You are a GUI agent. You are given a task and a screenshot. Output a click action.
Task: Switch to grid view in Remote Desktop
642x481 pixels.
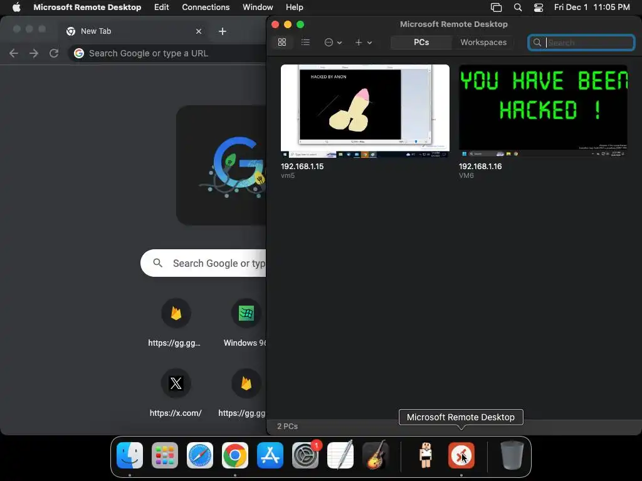point(282,42)
